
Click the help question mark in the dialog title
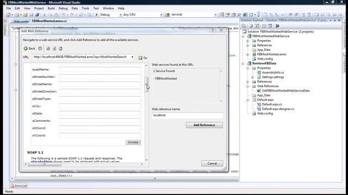click(213, 30)
